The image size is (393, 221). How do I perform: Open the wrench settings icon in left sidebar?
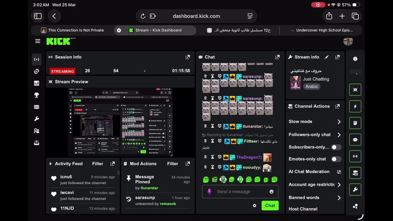[37, 119]
